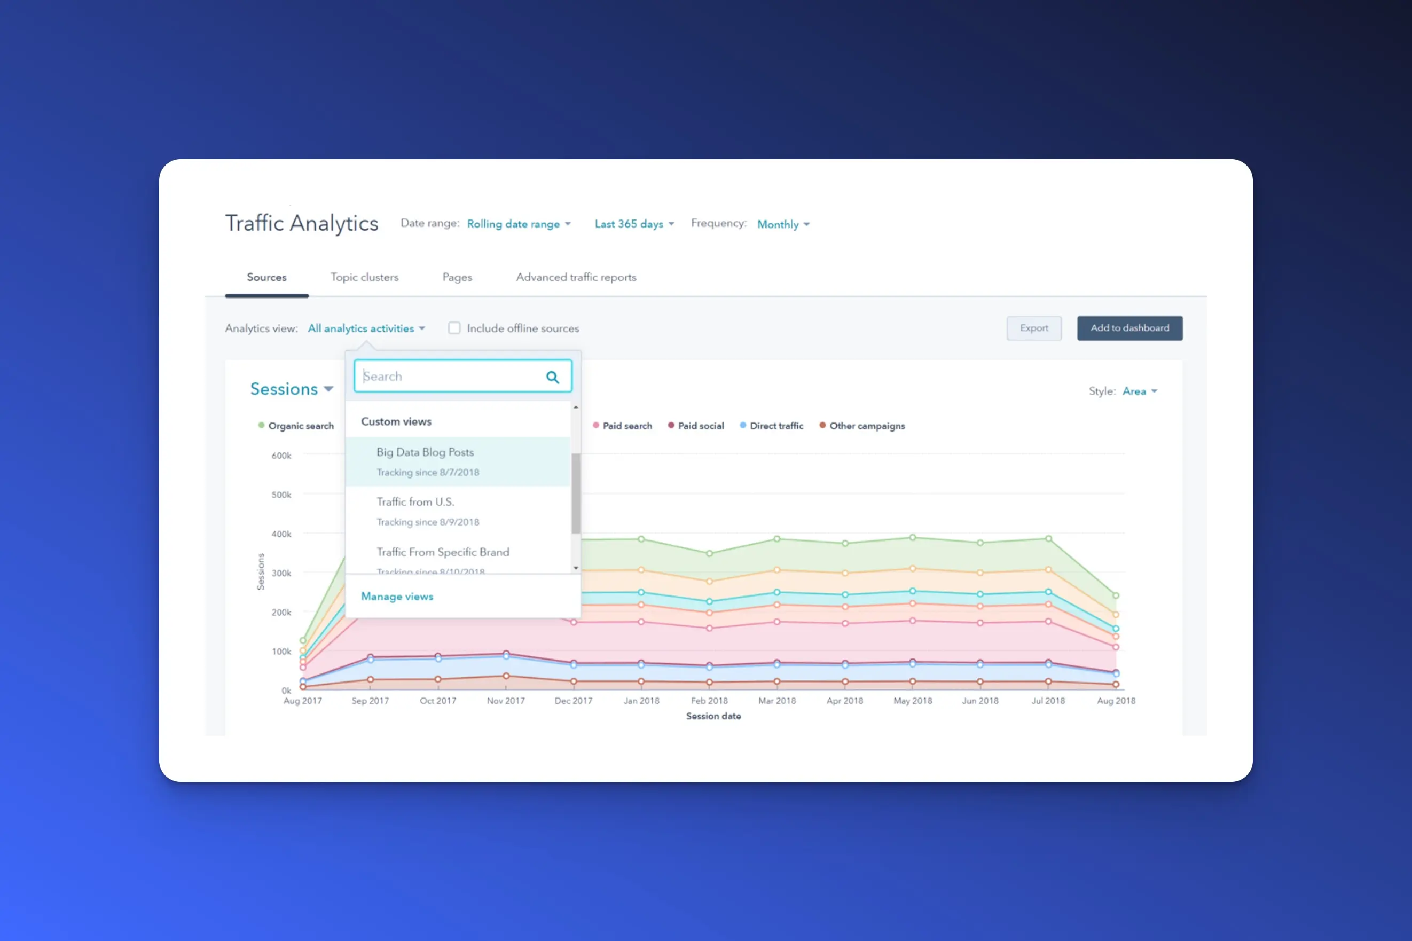Screen dimensions: 1412x941
Task: Toggle Direct traffic legend dot
Action: [743, 426]
